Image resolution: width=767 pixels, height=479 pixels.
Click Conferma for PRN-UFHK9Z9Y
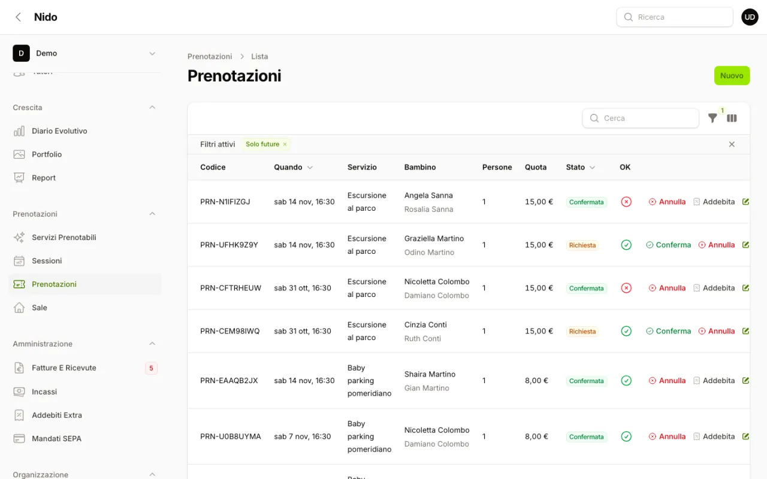[x=668, y=245]
